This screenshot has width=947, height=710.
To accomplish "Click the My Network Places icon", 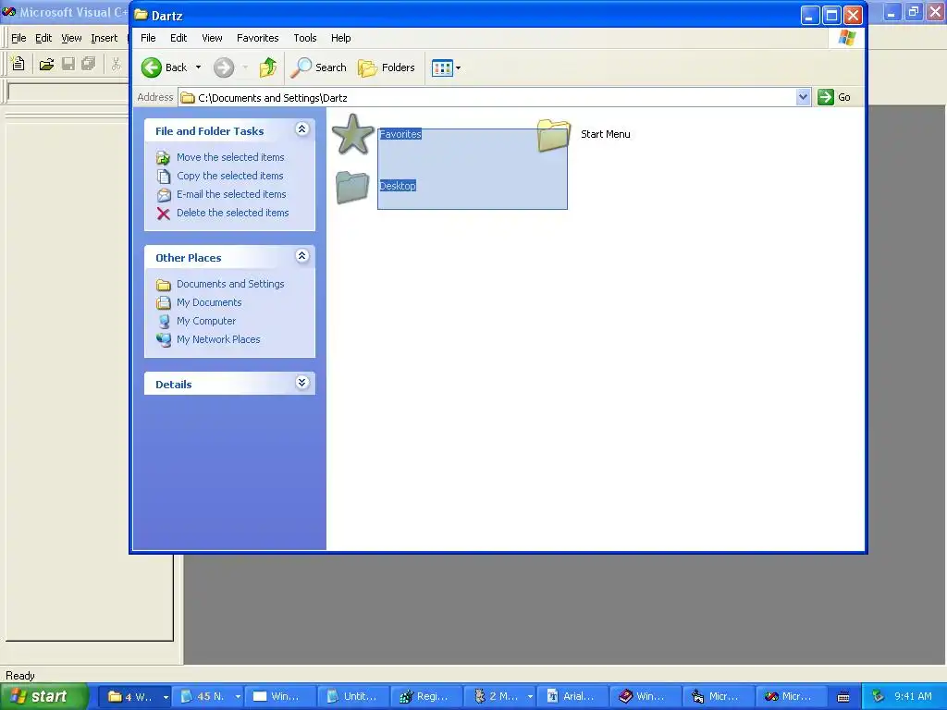I will [x=164, y=340].
